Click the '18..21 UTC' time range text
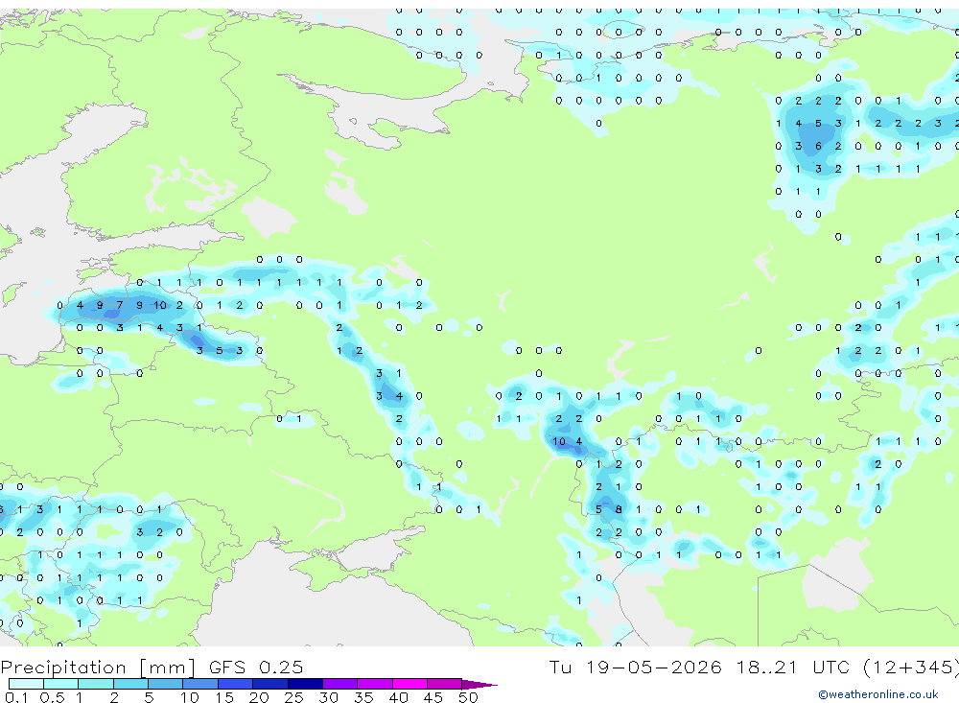 point(793,667)
